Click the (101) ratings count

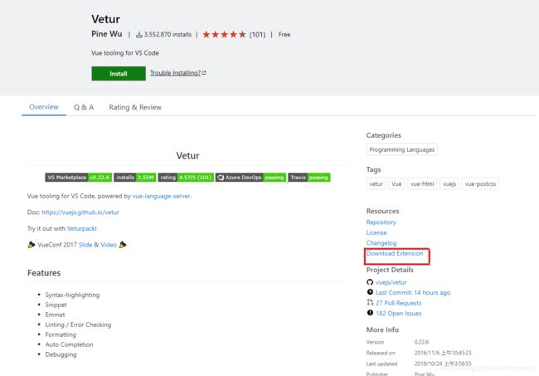(257, 35)
